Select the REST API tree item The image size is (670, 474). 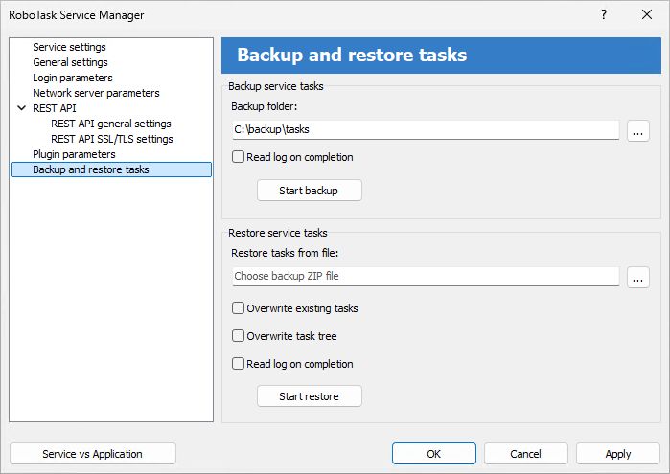click(x=55, y=108)
